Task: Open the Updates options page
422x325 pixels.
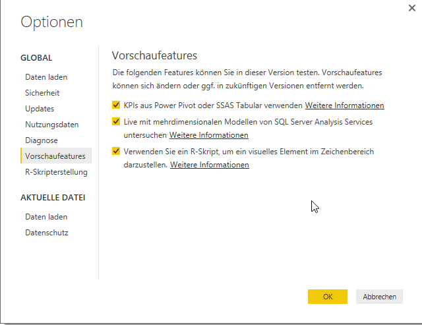Action: [x=40, y=109]
